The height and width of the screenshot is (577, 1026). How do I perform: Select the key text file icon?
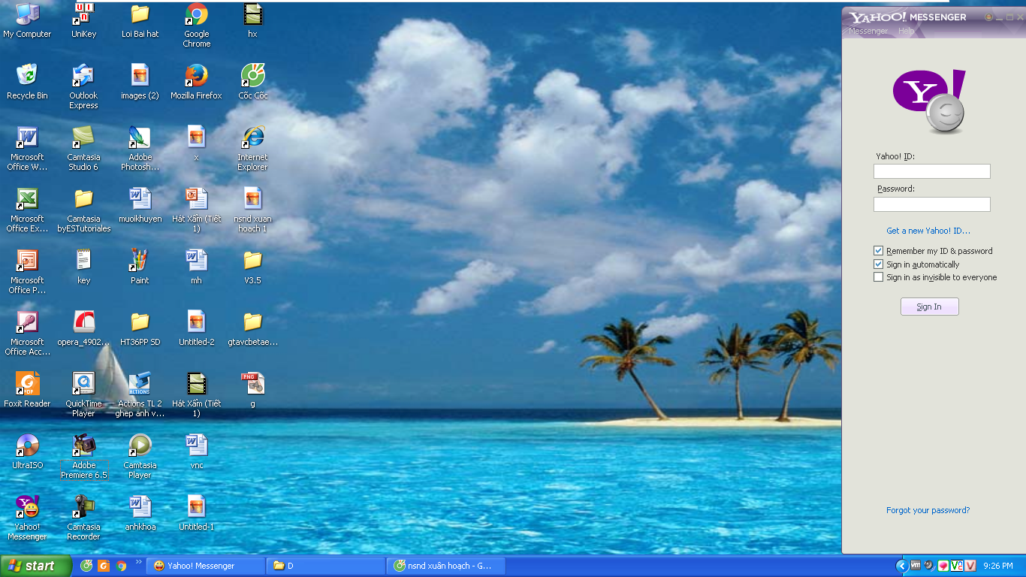(x=83, y=267)
